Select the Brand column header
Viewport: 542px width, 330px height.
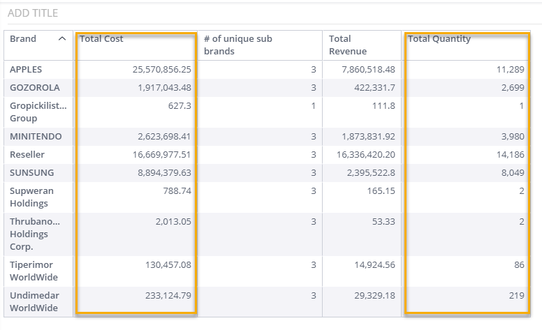(x=24, y=39)
